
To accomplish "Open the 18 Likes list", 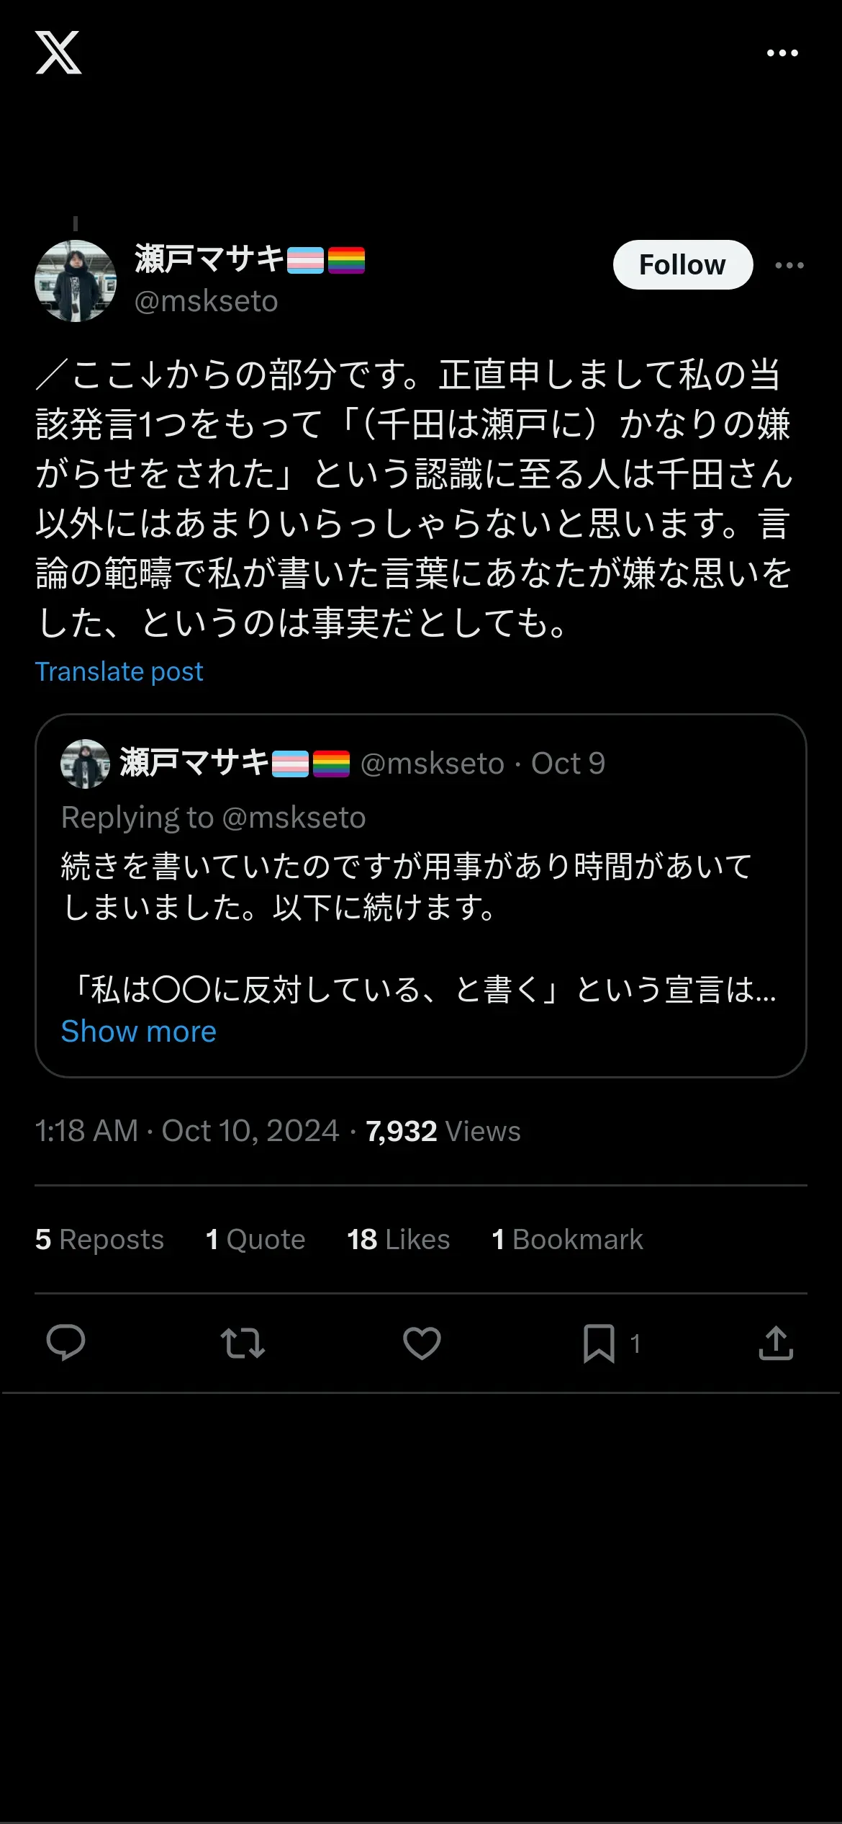I will pyautogui.click(x=399, y=1240).
